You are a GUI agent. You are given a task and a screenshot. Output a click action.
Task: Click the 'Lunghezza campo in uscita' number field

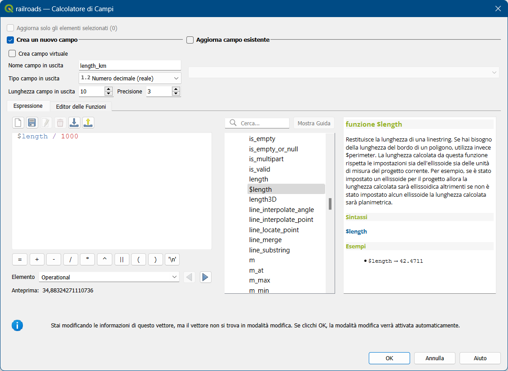[x=92, y=91]
